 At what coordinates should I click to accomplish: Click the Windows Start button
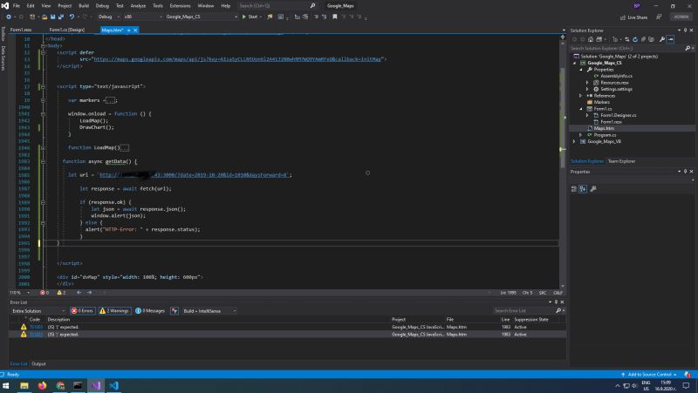point(6,385)
